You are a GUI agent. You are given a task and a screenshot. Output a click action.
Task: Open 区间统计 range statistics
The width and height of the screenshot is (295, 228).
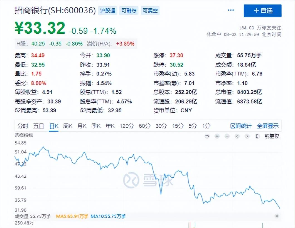[241, 126]
